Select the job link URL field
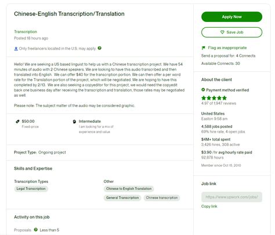 pyautogui.click(x=231, y=197)
